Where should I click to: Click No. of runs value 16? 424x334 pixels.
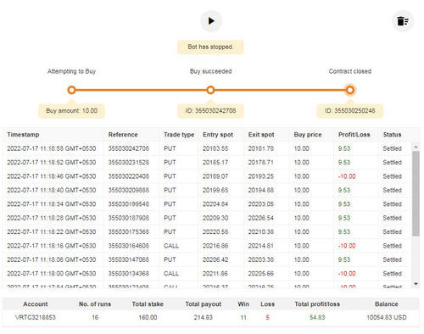[95, 317]
